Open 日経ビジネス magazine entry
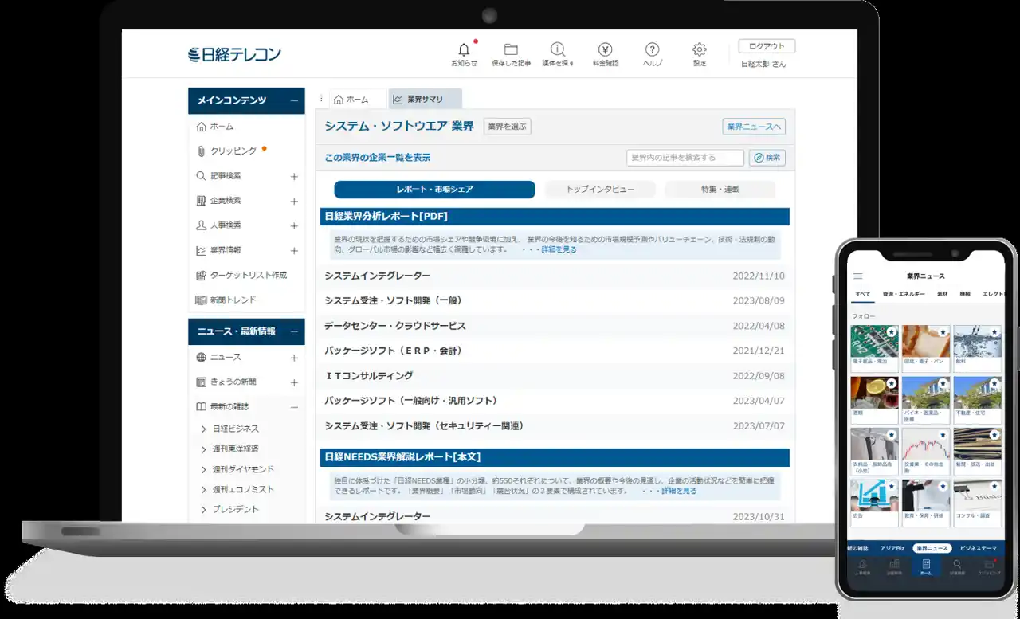 235,429
